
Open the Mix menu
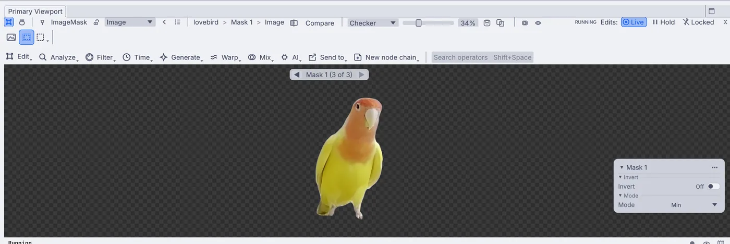[261, 57]
